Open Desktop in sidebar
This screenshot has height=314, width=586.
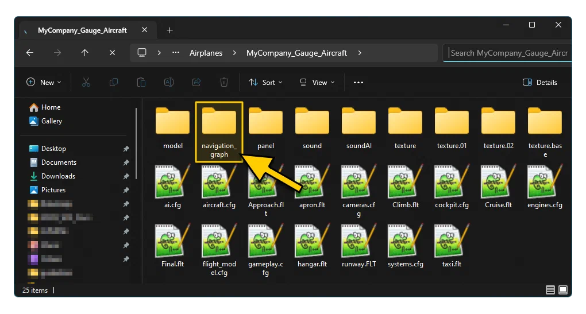point(48,149)
